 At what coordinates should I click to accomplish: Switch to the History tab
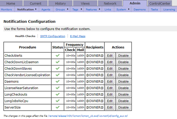(60, 3)
